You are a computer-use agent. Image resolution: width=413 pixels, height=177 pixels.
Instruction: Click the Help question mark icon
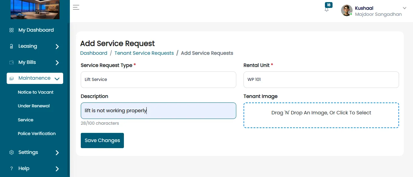[x=12, y=168]
